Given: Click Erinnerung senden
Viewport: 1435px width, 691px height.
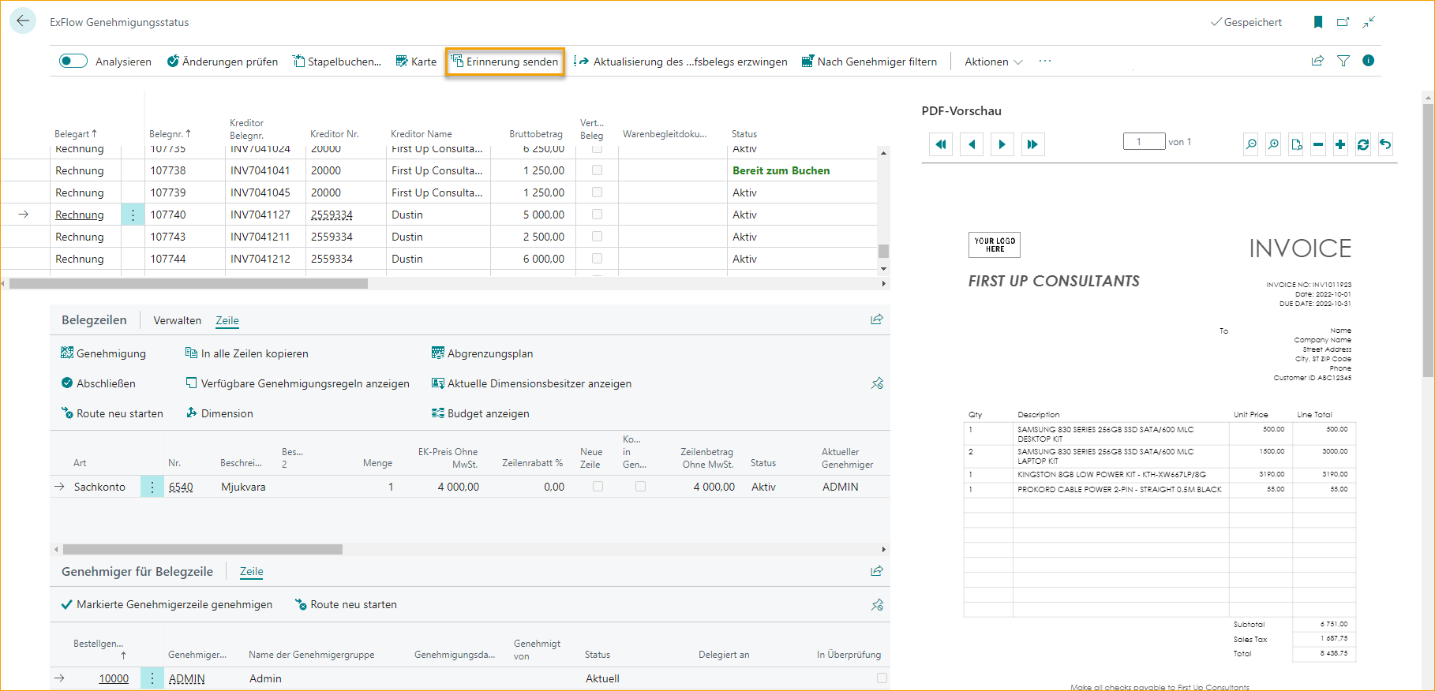Looking at the screenshot, I should (504, 62).
